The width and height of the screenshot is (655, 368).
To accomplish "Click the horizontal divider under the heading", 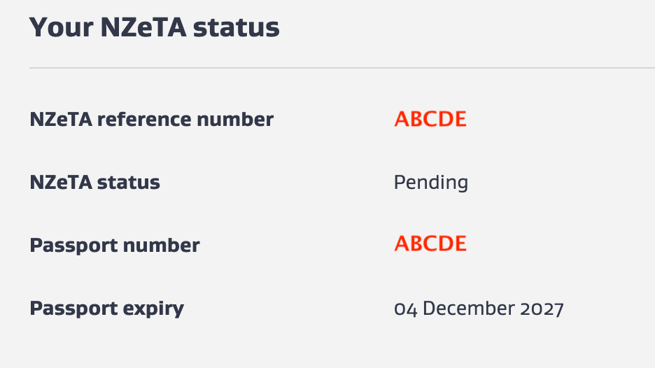I will [341, 68].
